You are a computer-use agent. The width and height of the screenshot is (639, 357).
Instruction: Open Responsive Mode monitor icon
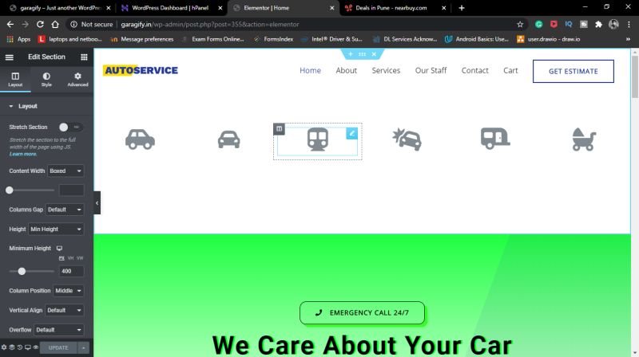click(x=28, y=347)
